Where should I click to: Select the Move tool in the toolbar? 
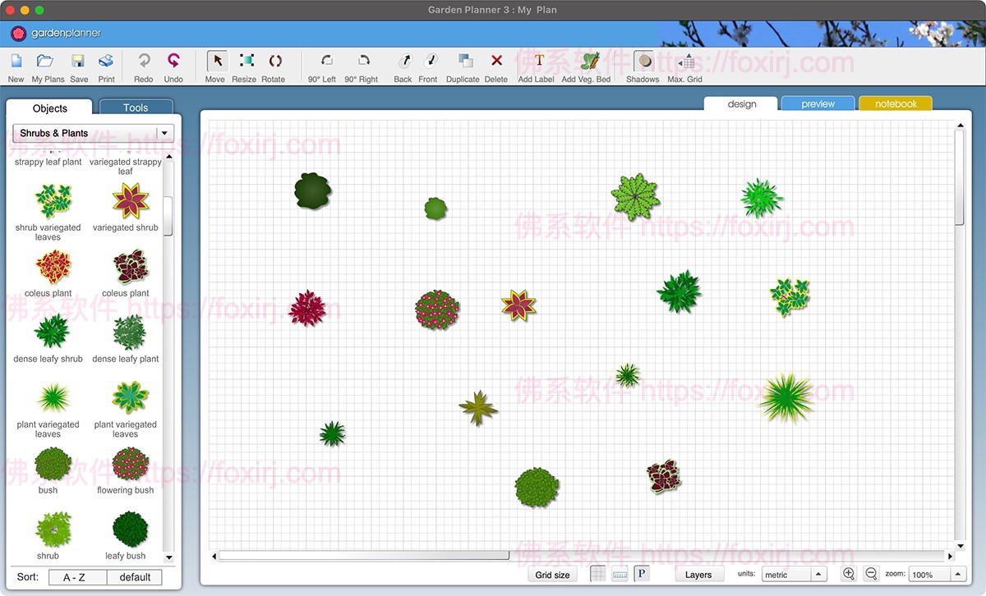[214, 62]
